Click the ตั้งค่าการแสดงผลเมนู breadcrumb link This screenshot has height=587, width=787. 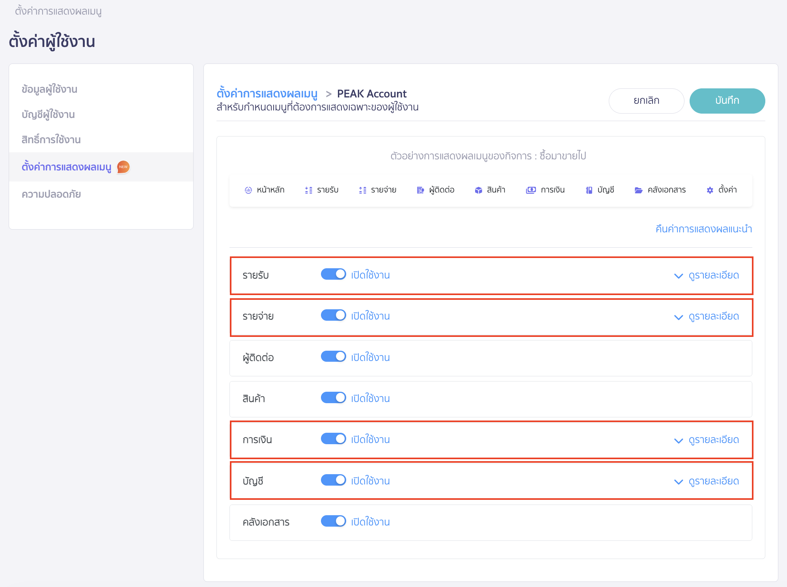click(x=267, y=93)
